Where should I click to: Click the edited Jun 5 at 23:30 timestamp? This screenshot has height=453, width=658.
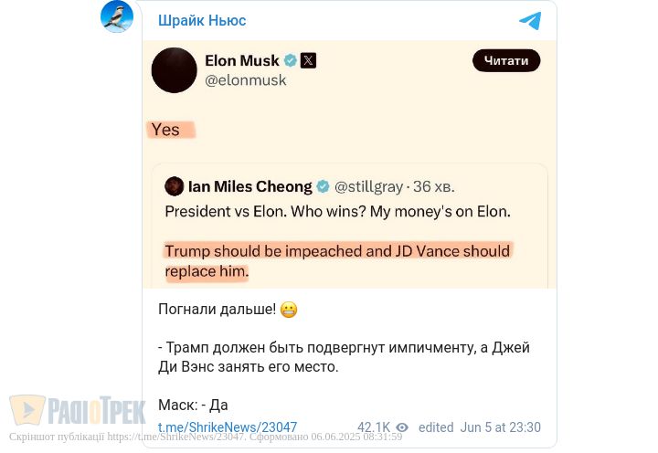coord(480,427)
